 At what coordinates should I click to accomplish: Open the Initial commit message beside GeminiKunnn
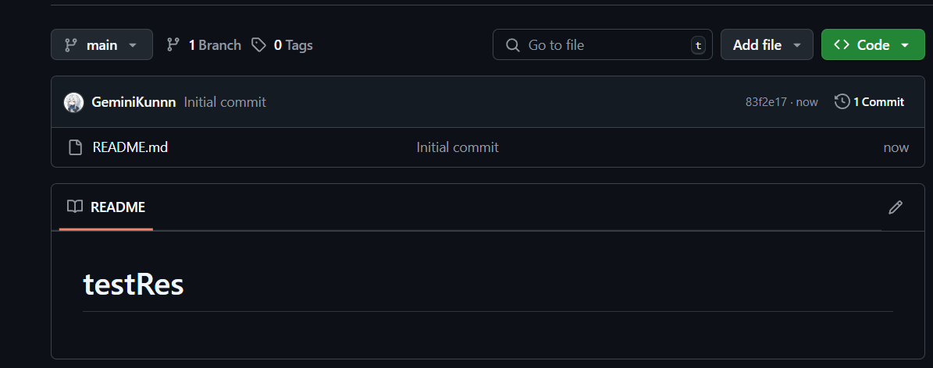225,102
